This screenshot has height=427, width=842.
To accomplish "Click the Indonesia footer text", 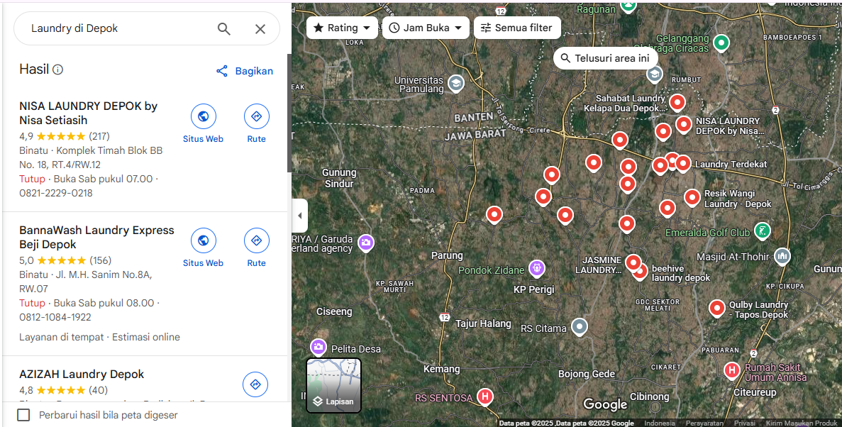I will pos(660,423).
